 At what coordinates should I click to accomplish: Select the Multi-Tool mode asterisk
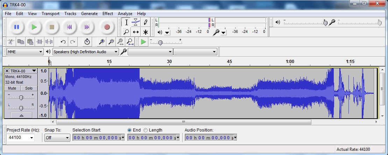145,32
